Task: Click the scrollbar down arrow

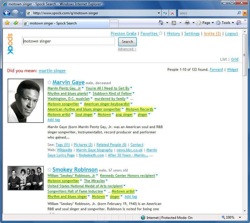Action: point(245,211)
